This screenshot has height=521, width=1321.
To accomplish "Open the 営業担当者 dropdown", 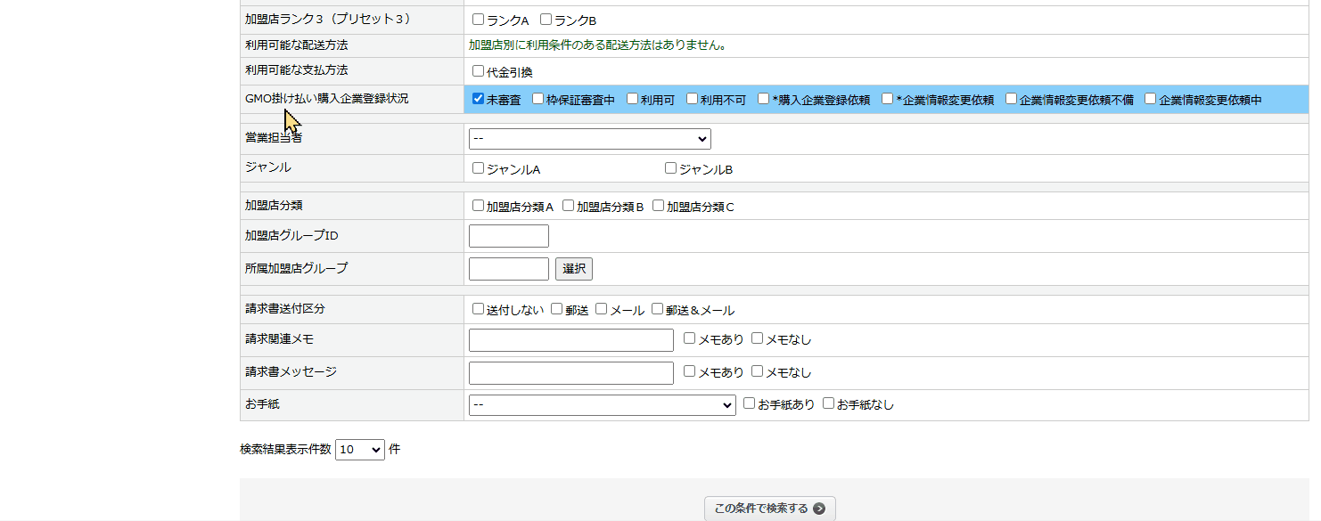I will click(589, 139).
